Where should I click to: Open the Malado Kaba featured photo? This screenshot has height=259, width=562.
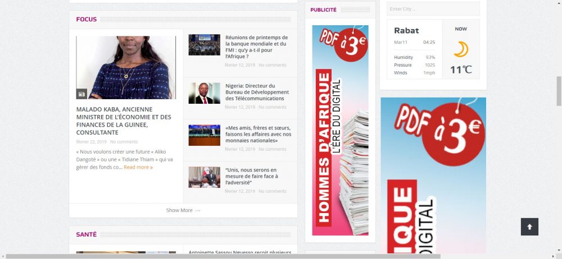pyautogui.click(x=126, y=67)
